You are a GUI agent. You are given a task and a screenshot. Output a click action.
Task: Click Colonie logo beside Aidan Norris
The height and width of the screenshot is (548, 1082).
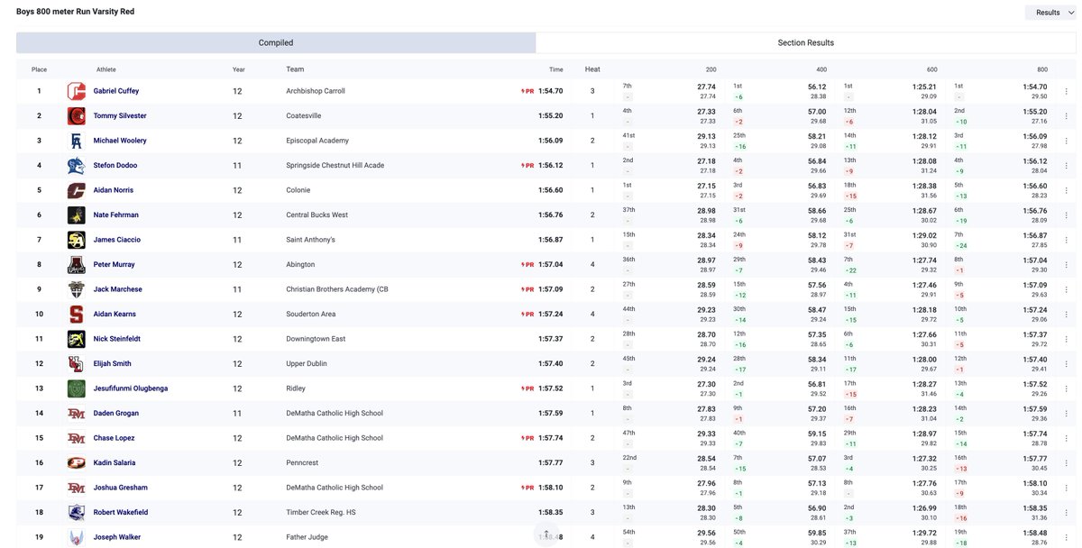tap(76, 190)
